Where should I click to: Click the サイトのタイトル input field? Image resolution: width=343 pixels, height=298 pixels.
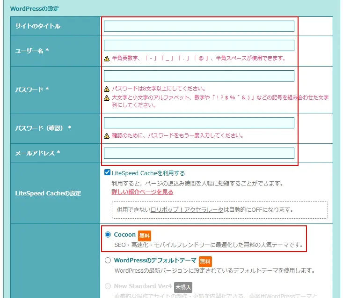(x=199, y=26)
